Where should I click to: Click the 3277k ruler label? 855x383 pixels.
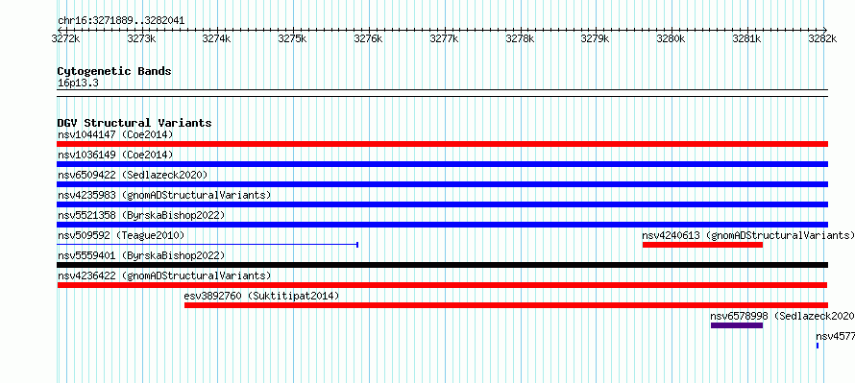445,38
